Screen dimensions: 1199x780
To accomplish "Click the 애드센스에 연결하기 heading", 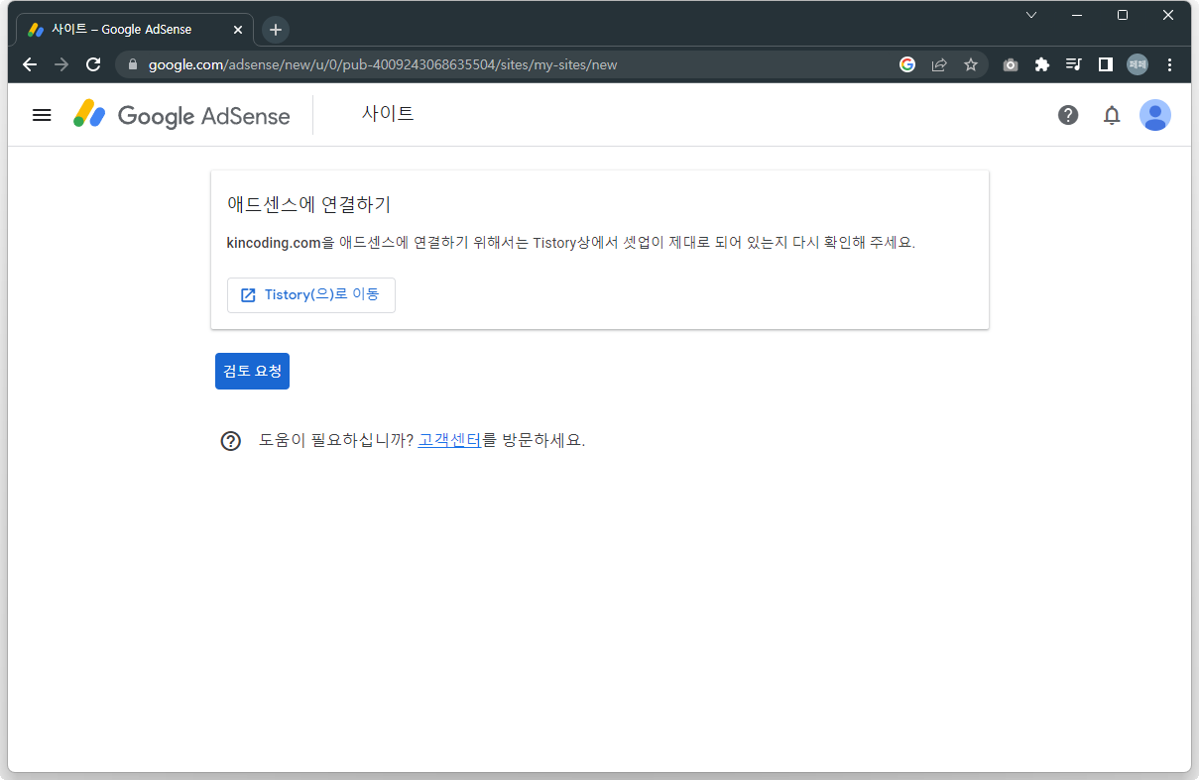I will click(x=308, y=205).
